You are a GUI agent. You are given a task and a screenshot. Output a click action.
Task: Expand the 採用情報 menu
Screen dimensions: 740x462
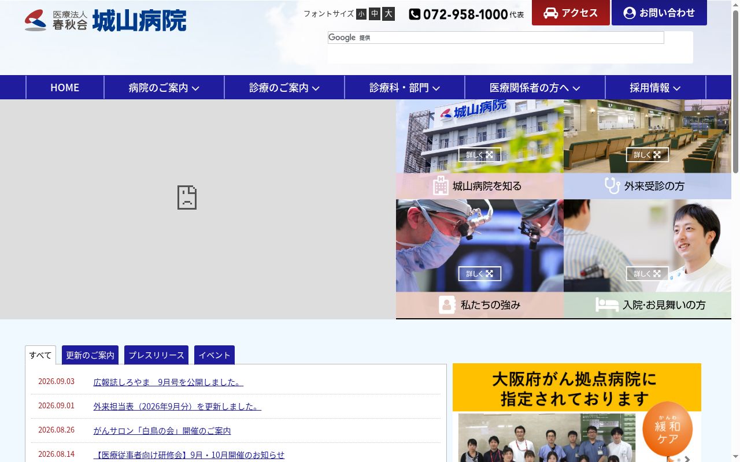(655, 87)
